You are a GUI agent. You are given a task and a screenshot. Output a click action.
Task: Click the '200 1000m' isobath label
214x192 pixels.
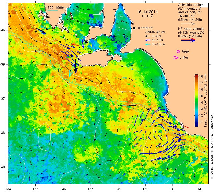tap(56, 8)
